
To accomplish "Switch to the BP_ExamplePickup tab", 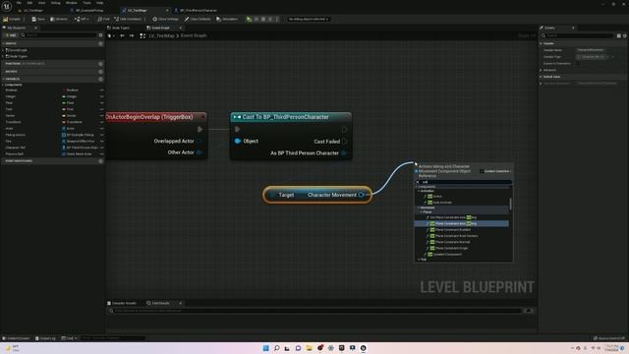I will (x=89, y=10).
